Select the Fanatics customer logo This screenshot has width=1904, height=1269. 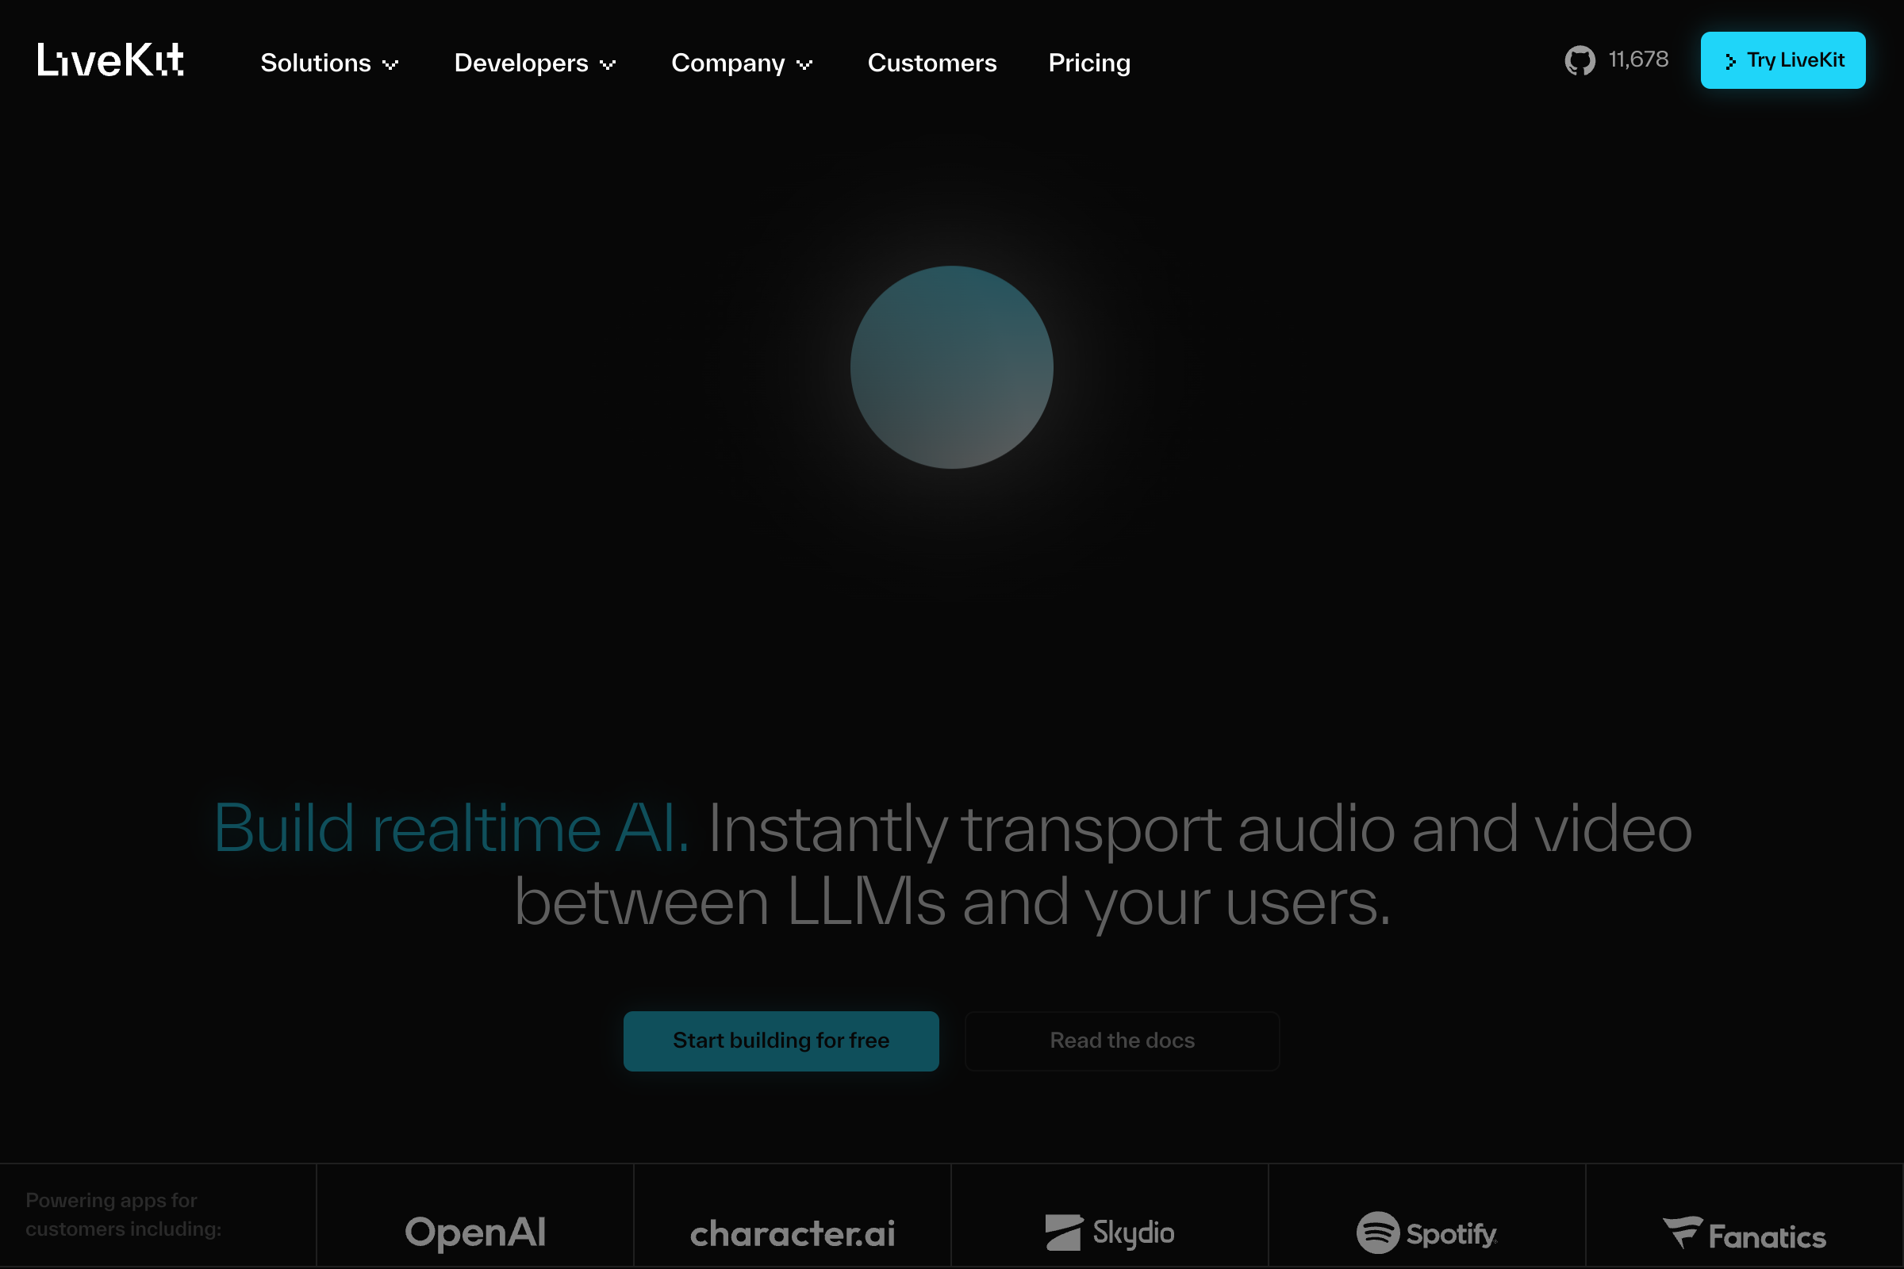click(x=1745, y=1233)
